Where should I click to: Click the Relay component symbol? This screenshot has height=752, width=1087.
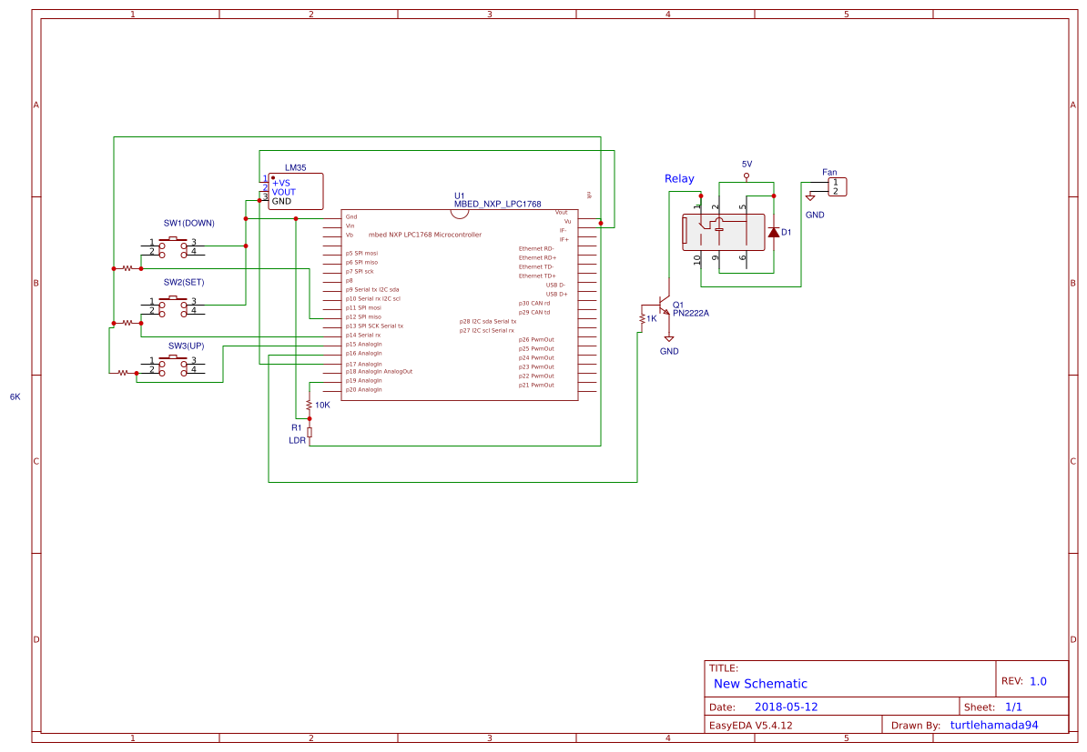click(x=722, y=231)
